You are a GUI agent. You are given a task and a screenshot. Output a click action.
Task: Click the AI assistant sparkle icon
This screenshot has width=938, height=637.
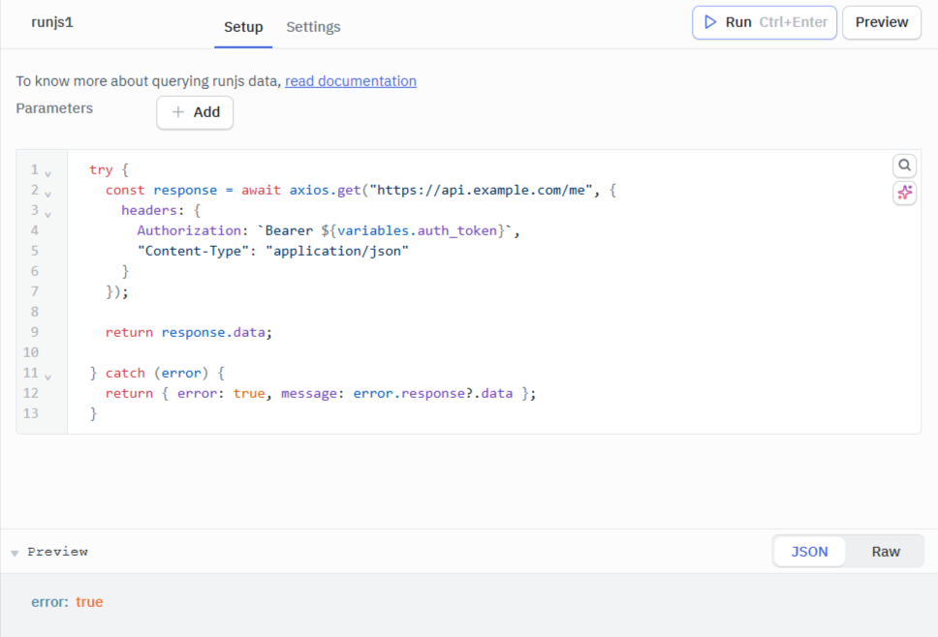[x=904, y=192]
